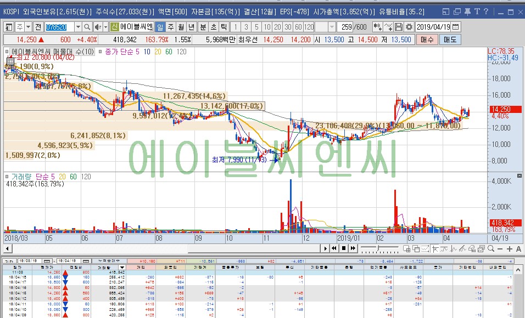Click the rewind replay button
The width and height of the screenshot is (525, 318).
[334, 248]
